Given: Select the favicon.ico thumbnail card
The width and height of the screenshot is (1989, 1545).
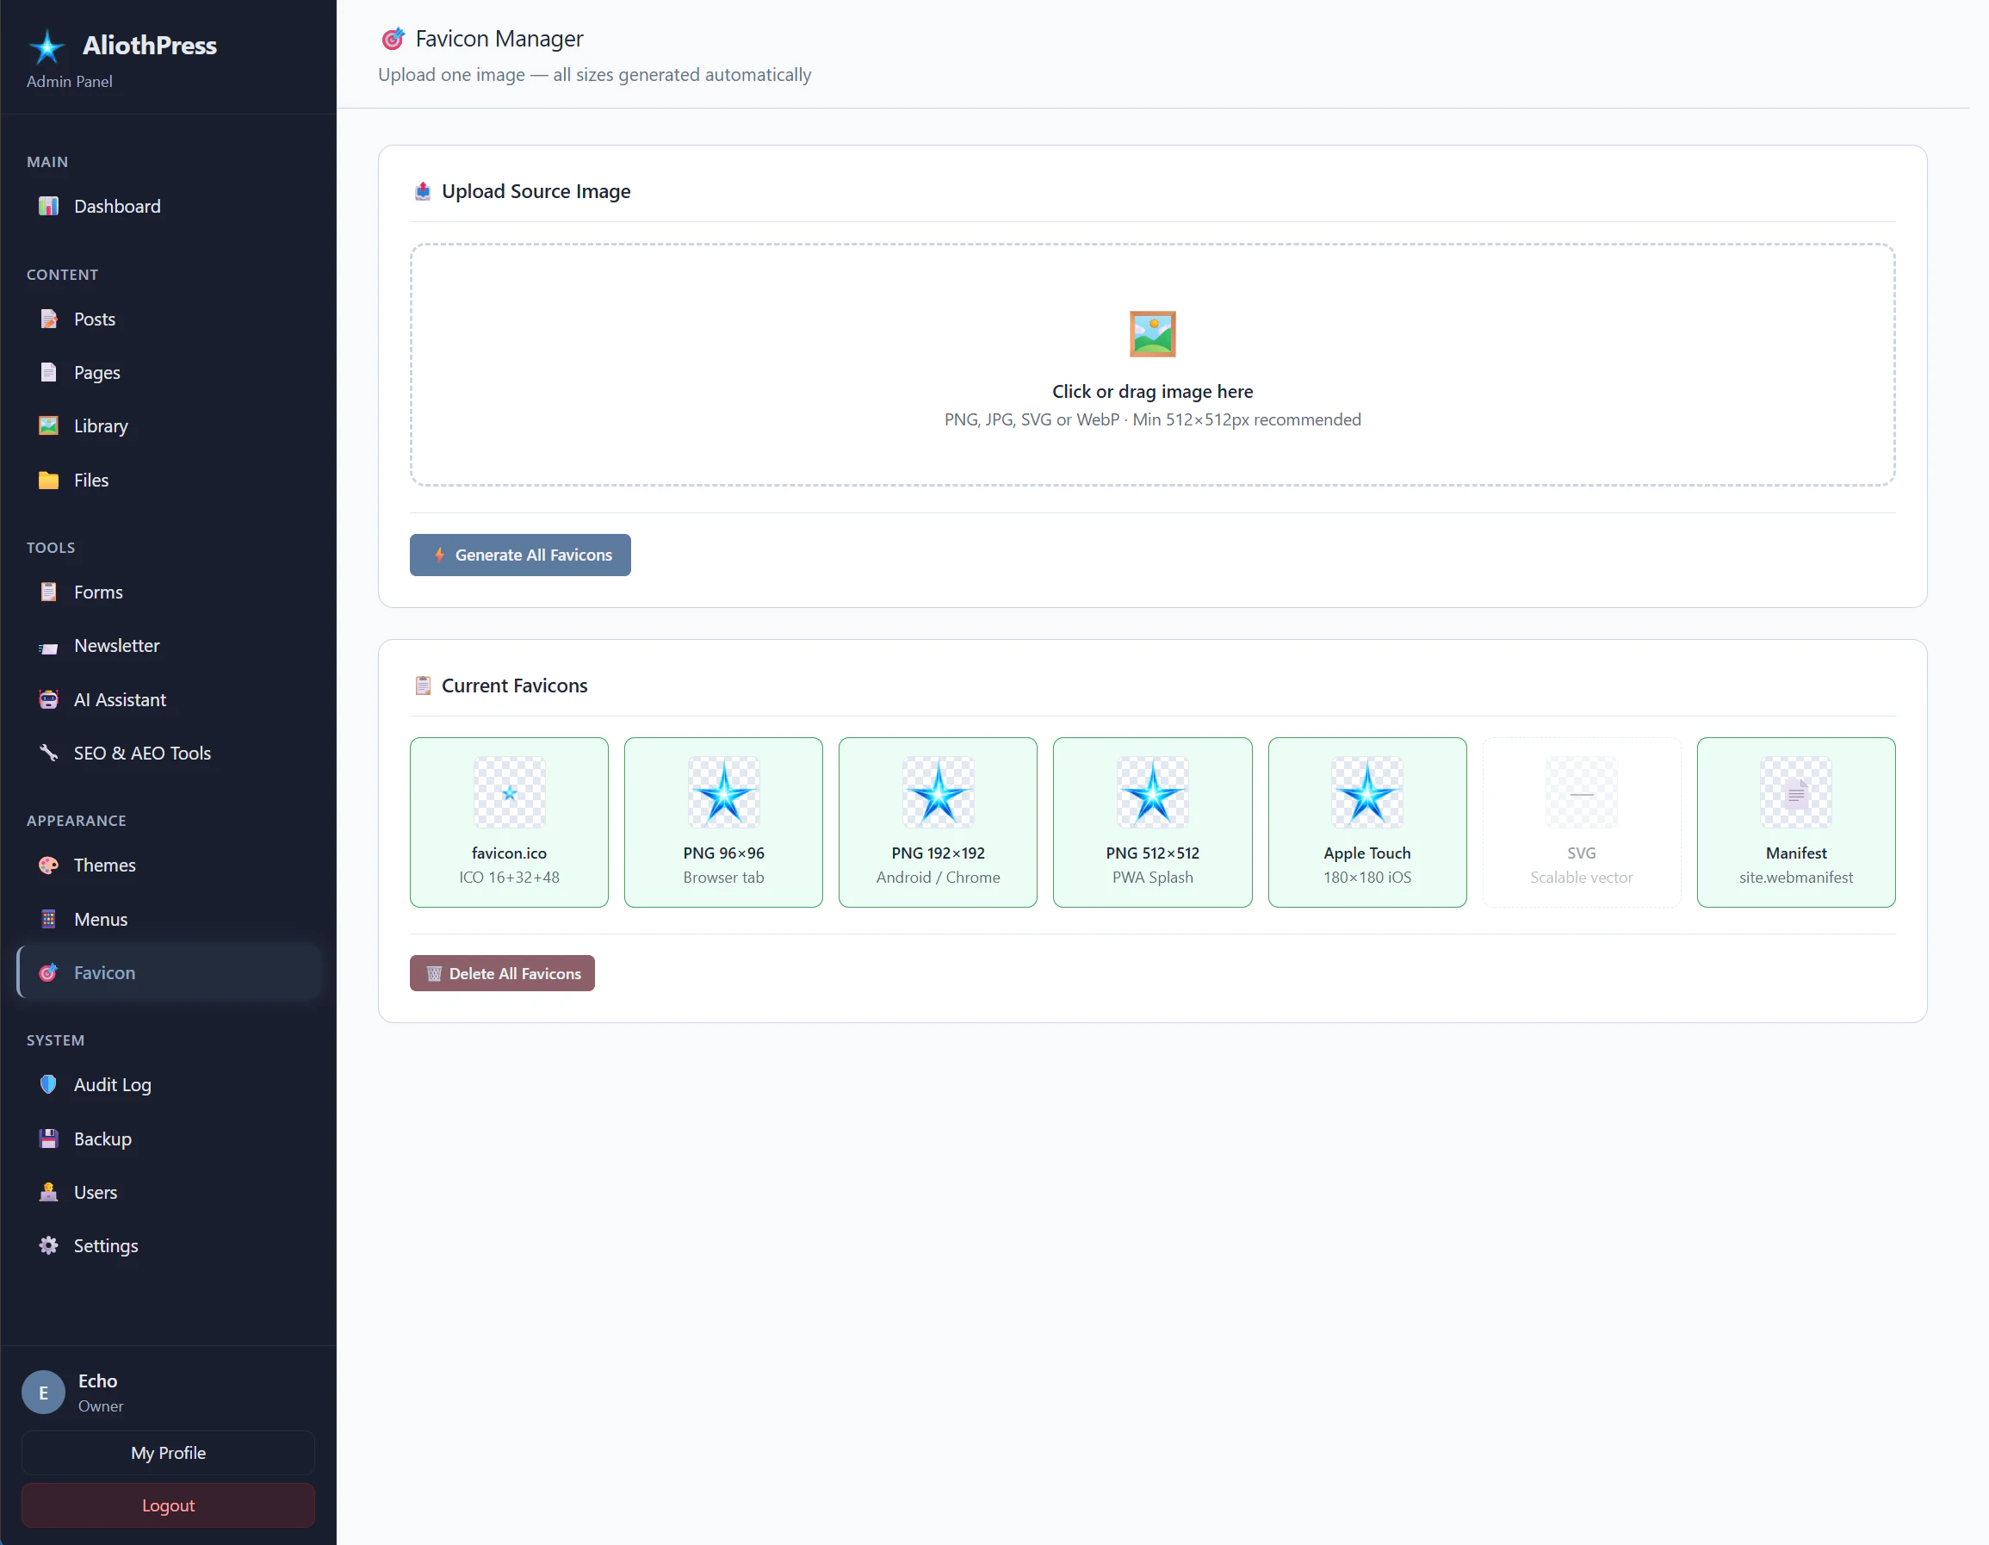Looking at the screenshot, I should point(509,822).
